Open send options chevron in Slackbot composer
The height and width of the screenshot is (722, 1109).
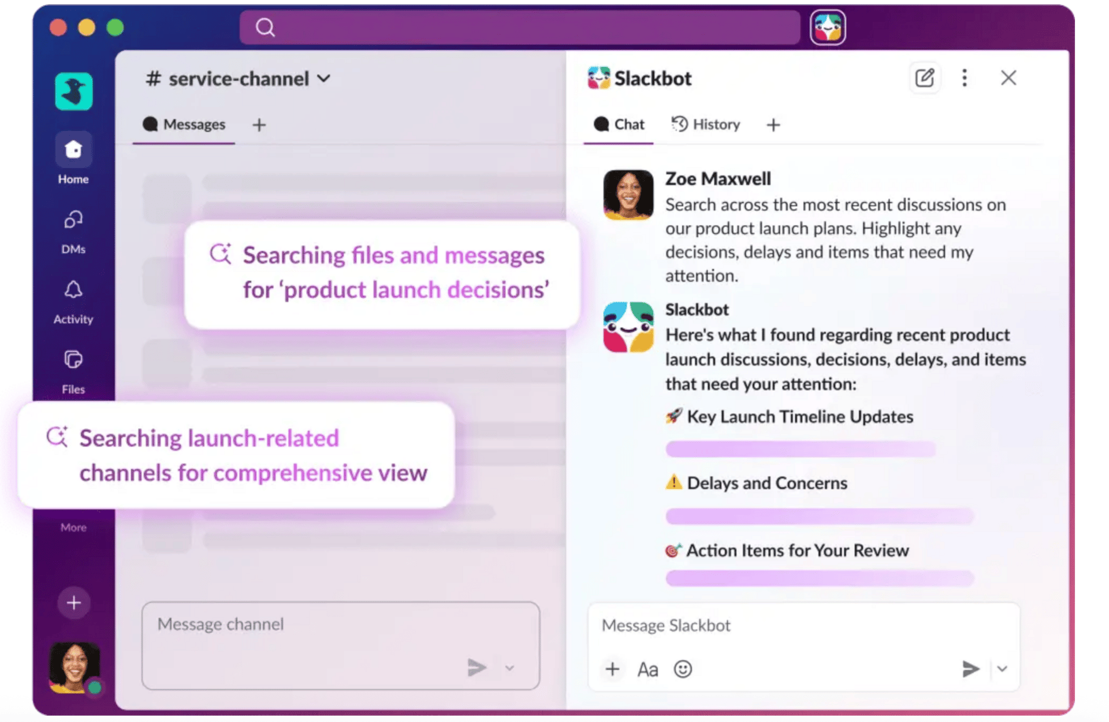click(1002, 669)
